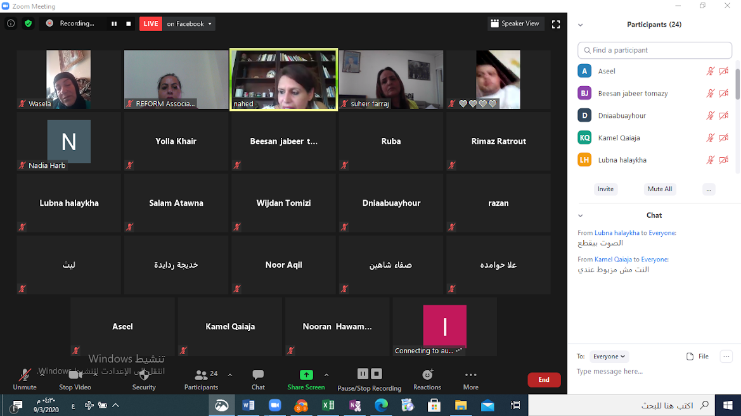This screenshot has height=416, width=741.
Task: Enter full screen mode icon
Action: pyautogui.click(x=556, y=24)
